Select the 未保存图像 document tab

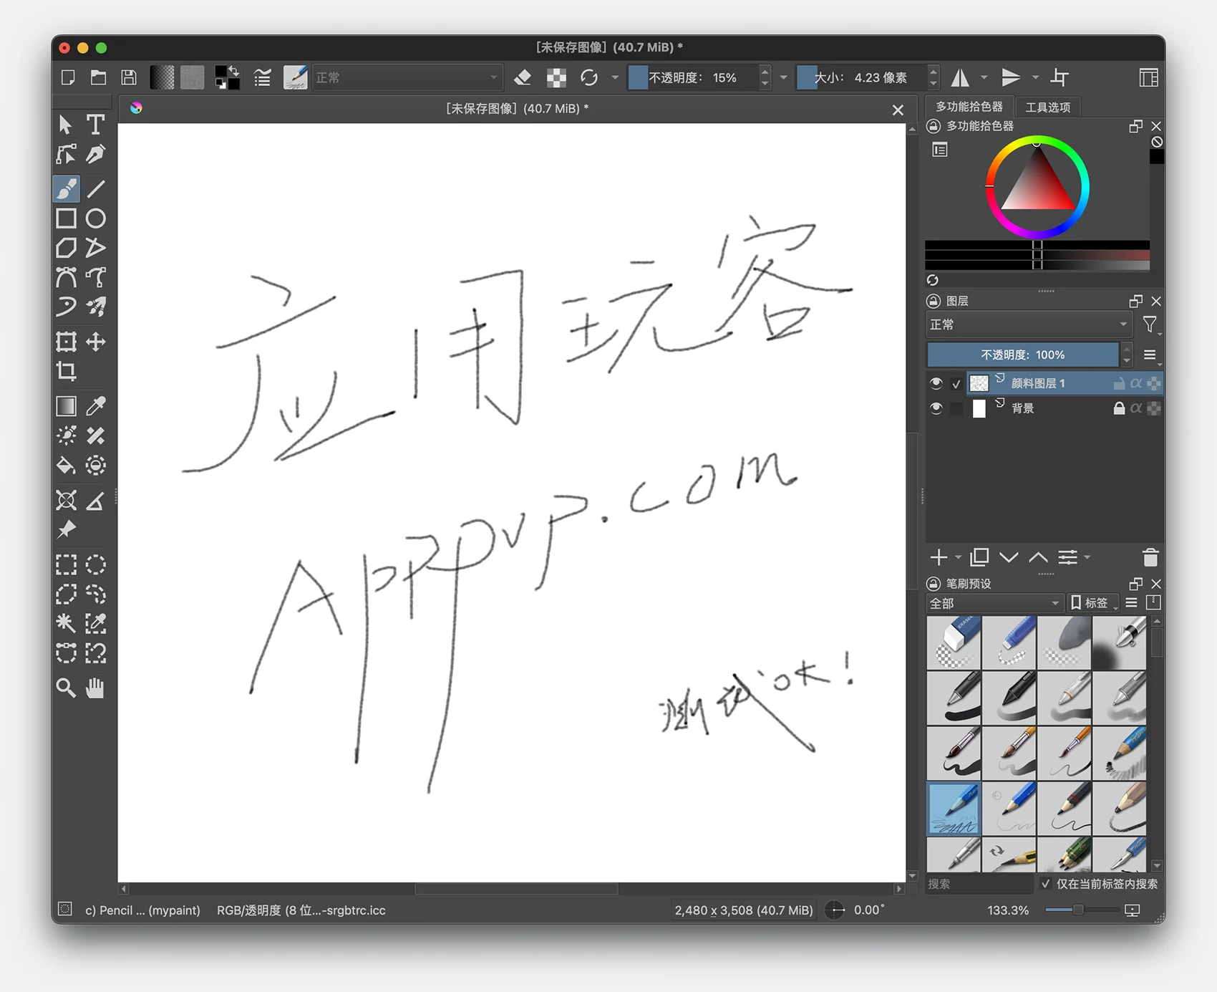pyautogui.click(x=517, y=108)
